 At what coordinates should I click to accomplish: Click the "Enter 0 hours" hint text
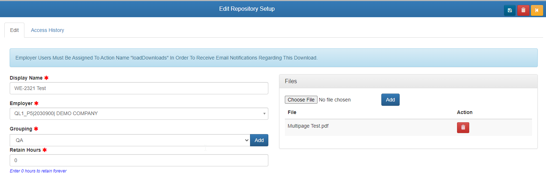(38, 171)
